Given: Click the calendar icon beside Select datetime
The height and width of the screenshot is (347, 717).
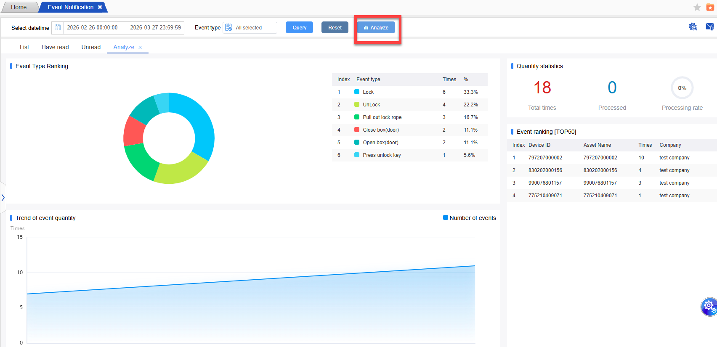Looking at the screenshot, I should click(58, 28).
